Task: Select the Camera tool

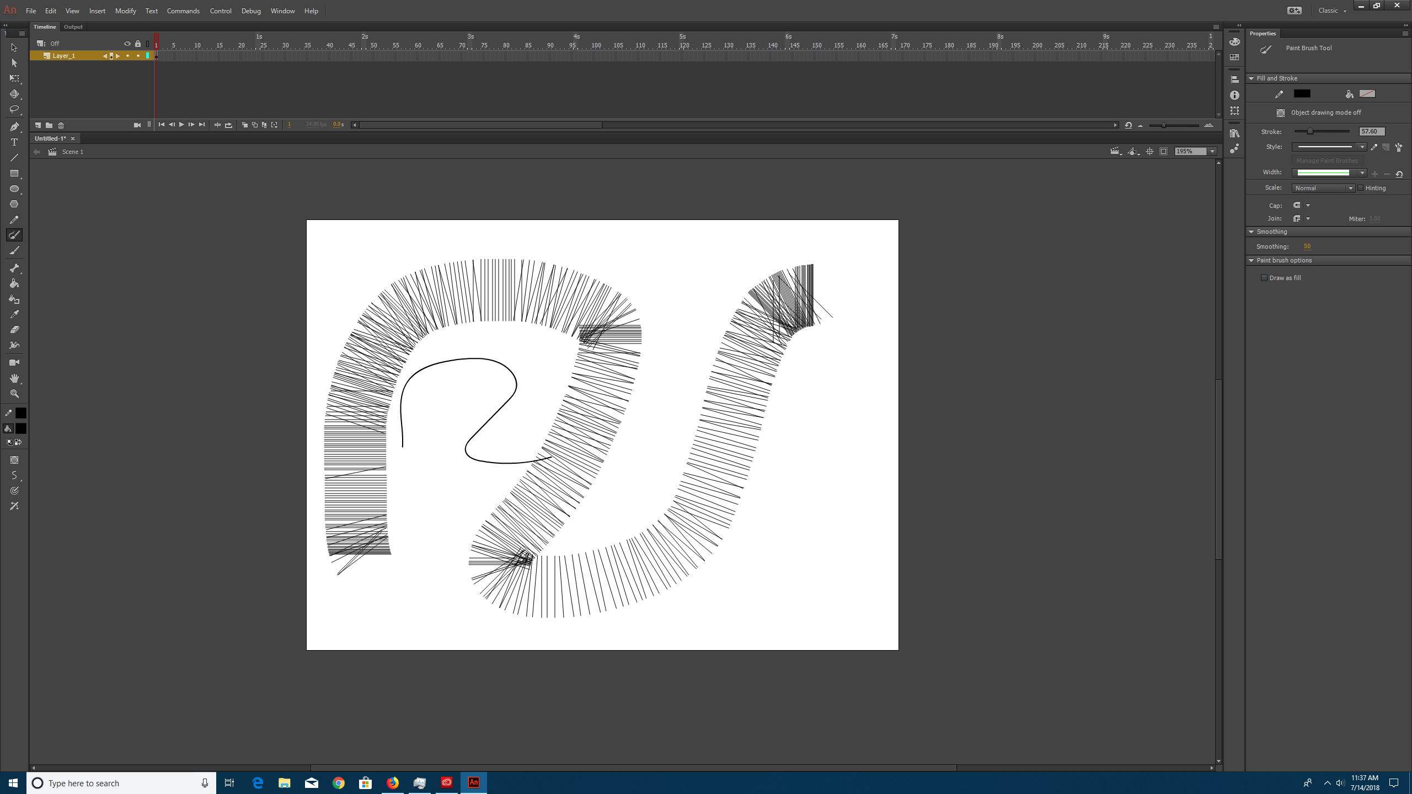Action: tap(14, 363)
